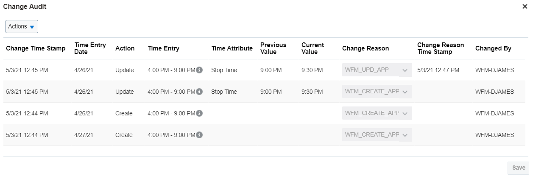Expand the WFM_UPD_APP change reason dropdown
The image size is (533, 179).
[405, 70]
